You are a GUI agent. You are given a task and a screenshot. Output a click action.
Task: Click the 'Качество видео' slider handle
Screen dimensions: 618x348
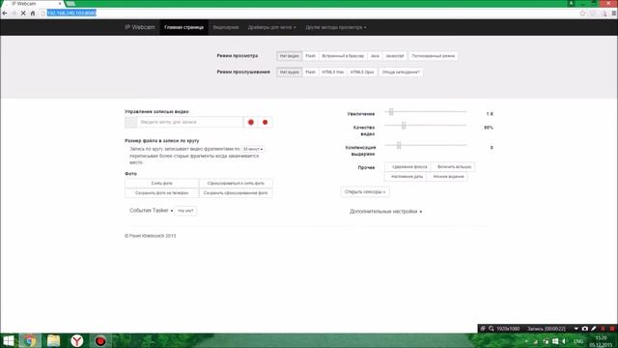pyautogui.click(x=404, y=126)
